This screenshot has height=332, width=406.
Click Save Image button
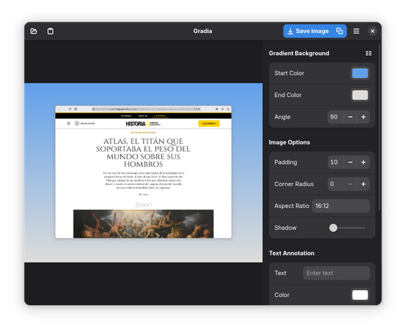click(308, 31)
